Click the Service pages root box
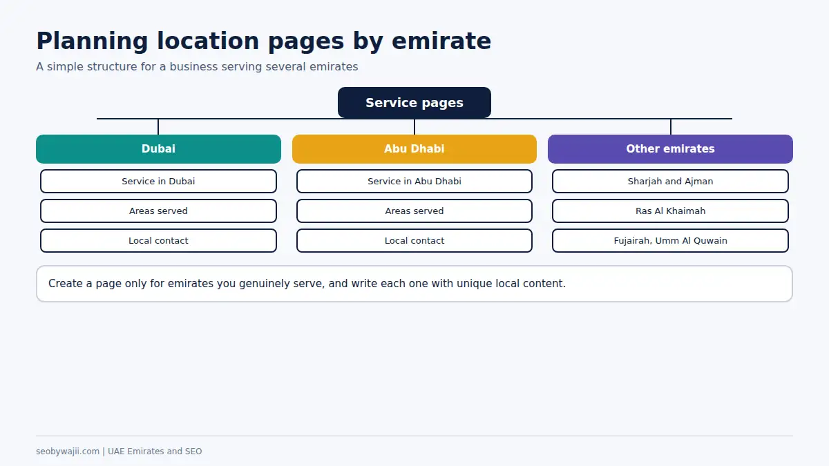 pyautogui.click(x=414, y=103)
